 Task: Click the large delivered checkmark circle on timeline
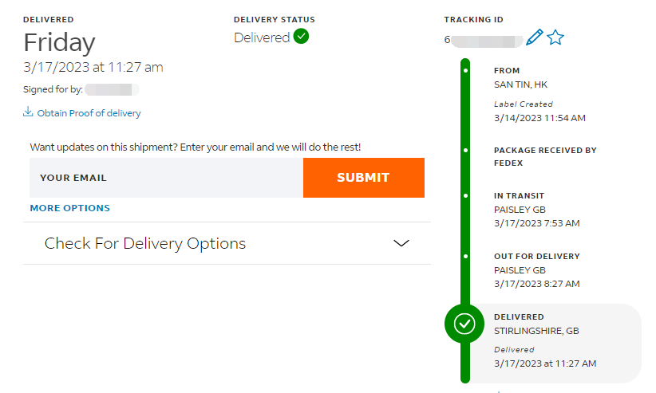click(x=464, y=324)
